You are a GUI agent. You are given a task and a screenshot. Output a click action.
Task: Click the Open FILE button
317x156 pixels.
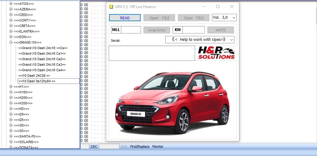(159, 18)
